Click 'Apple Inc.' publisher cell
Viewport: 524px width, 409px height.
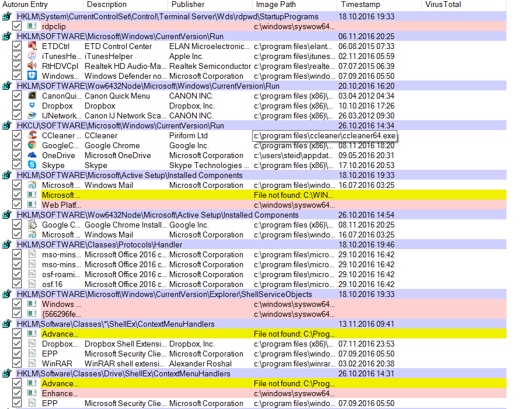186,56
